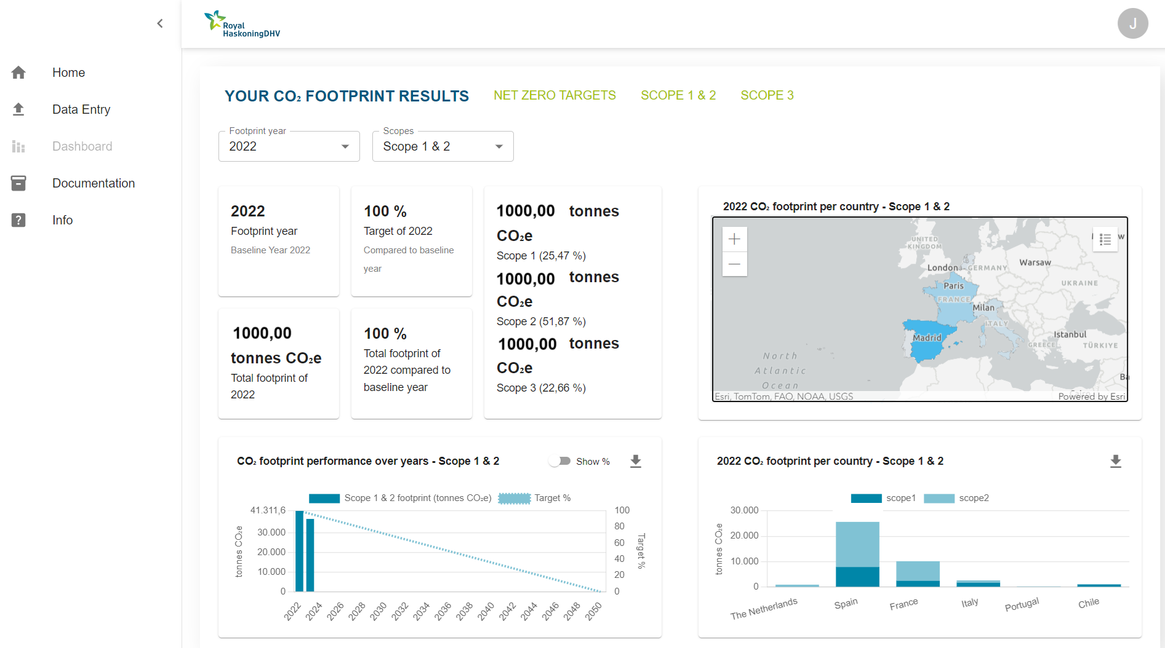Open the NET ZERO TARGETS tab

[554, 95]
